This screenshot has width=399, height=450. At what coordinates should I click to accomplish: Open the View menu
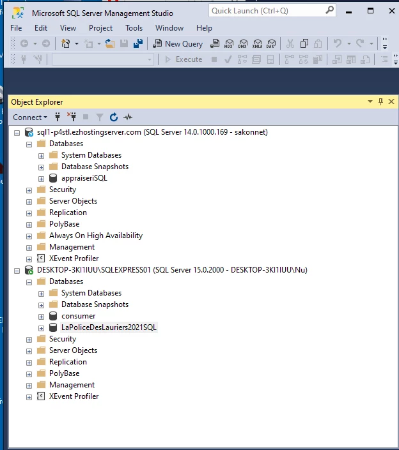(68, 28)
